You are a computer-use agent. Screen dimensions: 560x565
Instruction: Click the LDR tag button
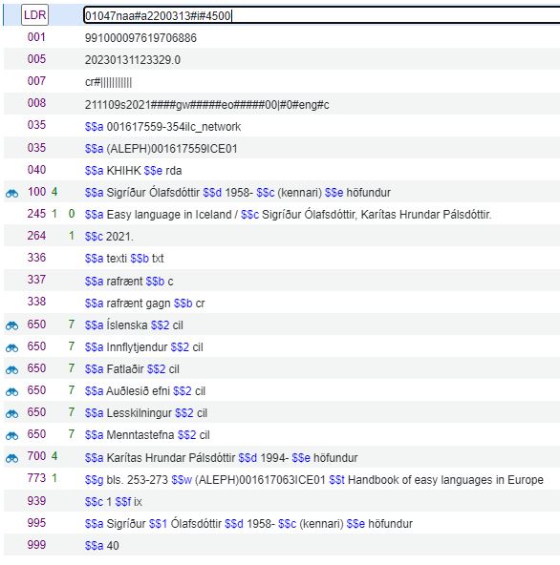click(x=34, y=15)
